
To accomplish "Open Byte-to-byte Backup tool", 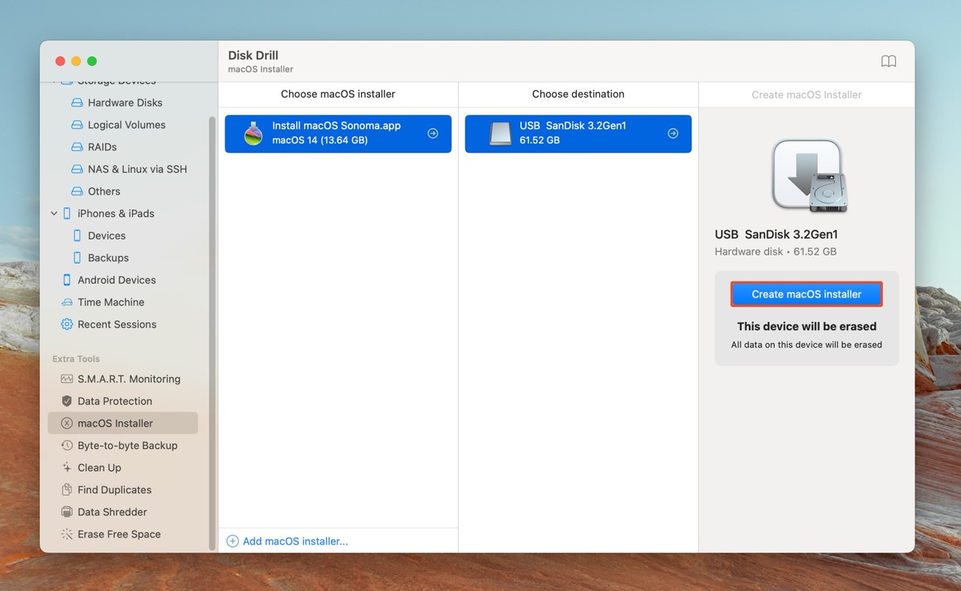I will [128, 445].
